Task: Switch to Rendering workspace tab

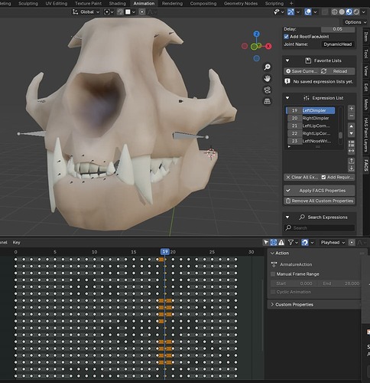Action: click(x=172, y=4)
